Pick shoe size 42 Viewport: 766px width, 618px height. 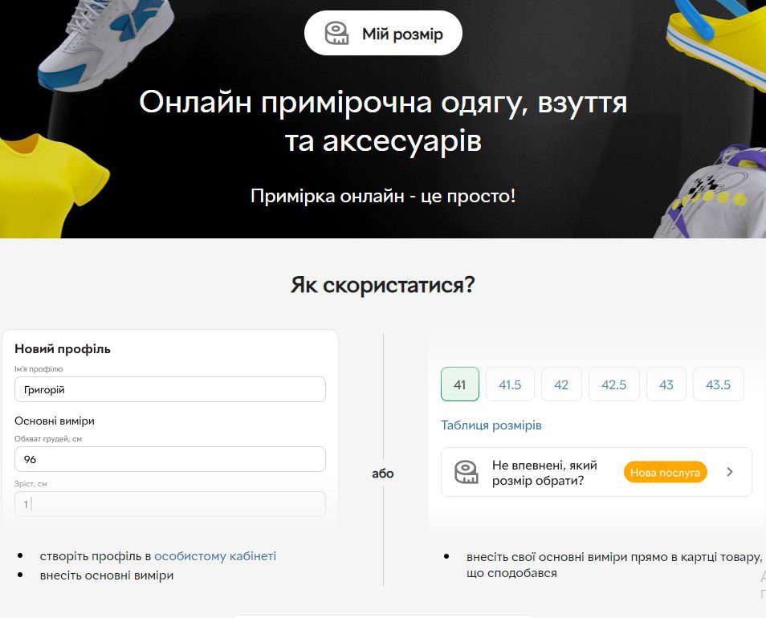point(561,384)
